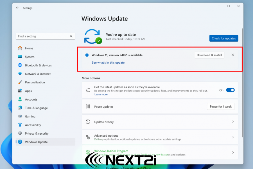Click the 'More options' heading
Image resolution: width=253 pixels, height=169 pixels.
(x=91, y=78)
